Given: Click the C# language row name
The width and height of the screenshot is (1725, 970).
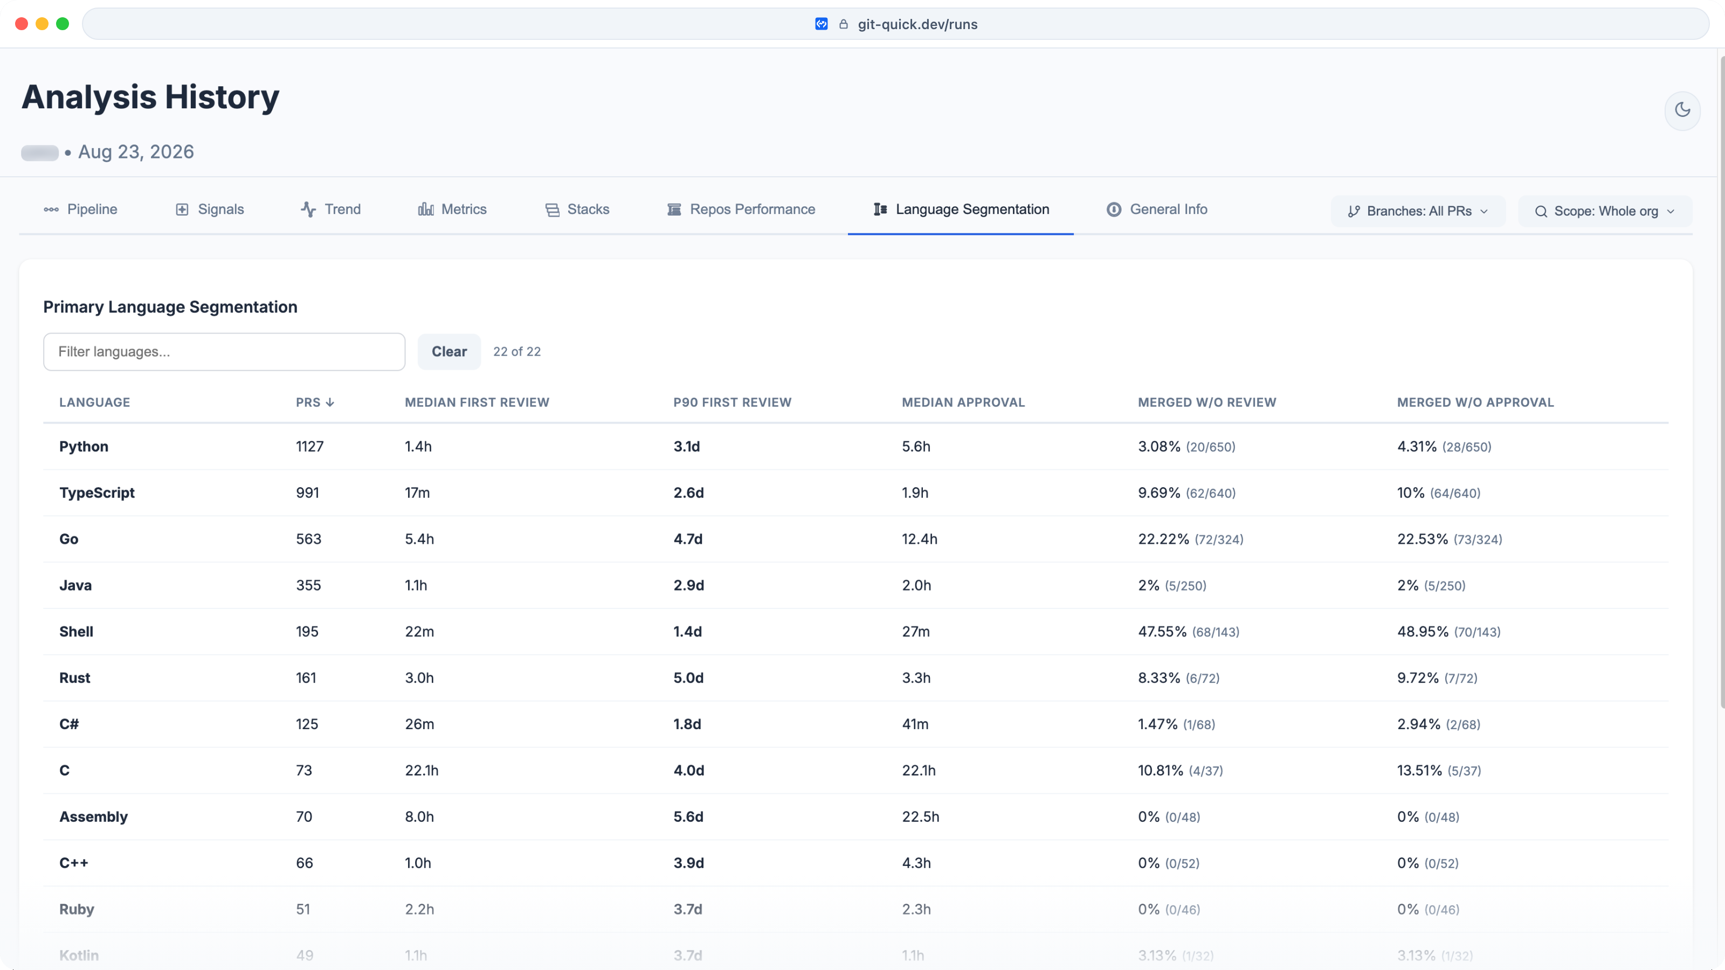Looking at the screenshot, I should [x=69, y=724].
